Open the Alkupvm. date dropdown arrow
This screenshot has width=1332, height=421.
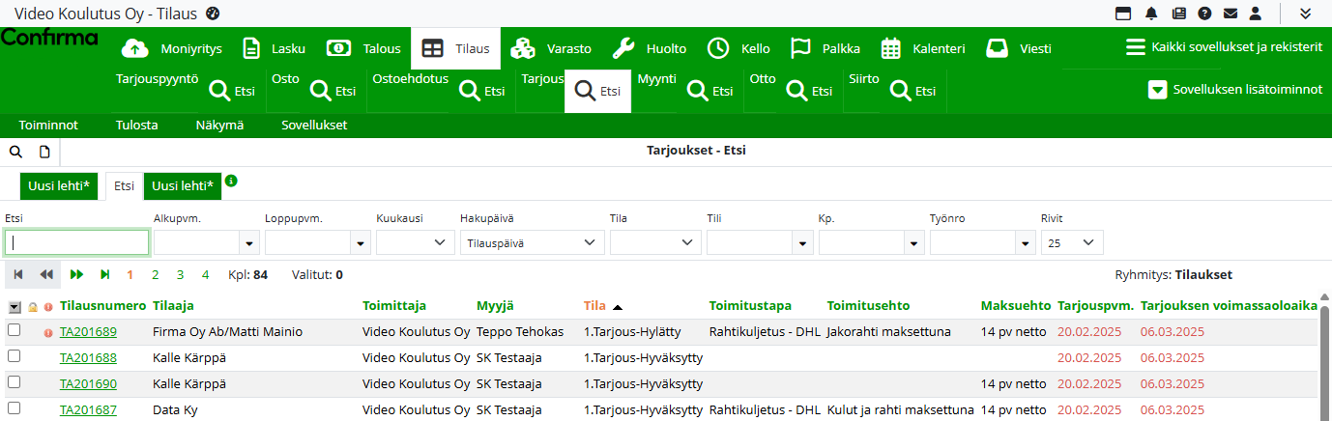point(250,243)
